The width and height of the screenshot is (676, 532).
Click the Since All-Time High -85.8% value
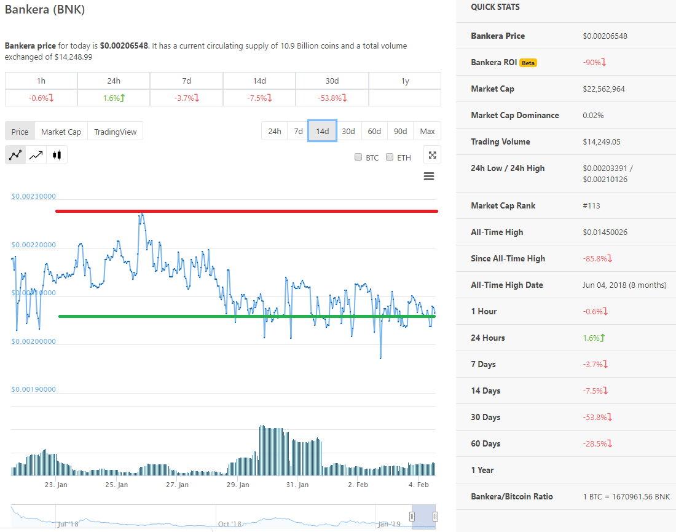pos(597,258)
